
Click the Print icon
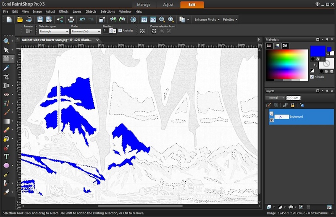tap(71, 19)
